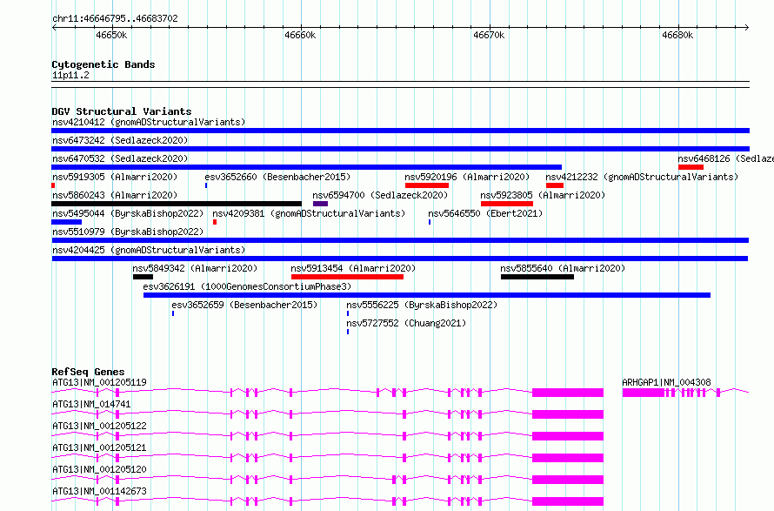Viewport: 774px width, 511px height.
Task: Open ATG13 NM_001142673 transcript label
Action: 99,491
